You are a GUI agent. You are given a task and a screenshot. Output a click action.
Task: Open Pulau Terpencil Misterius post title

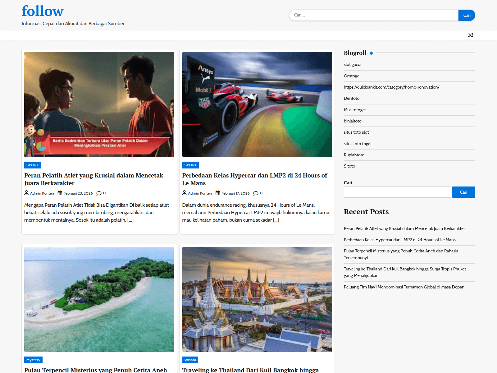tap(96, 370)
